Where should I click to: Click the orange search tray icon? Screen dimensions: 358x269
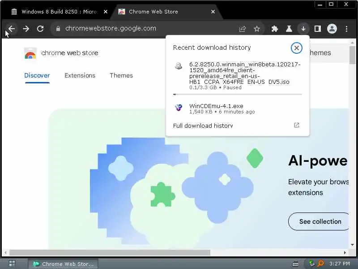(321, 264)
